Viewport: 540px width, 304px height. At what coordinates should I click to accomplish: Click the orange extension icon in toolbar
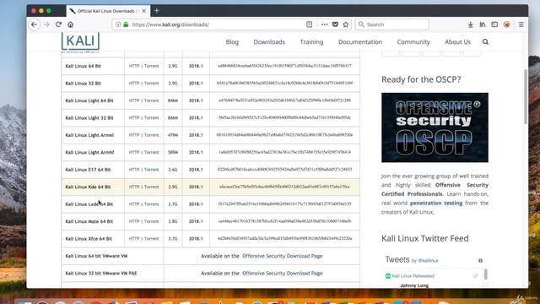pyautogui.click(x=506, y=24)
